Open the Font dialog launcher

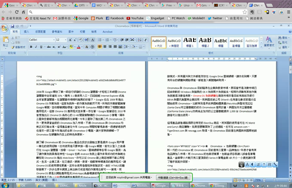[93, 53]
